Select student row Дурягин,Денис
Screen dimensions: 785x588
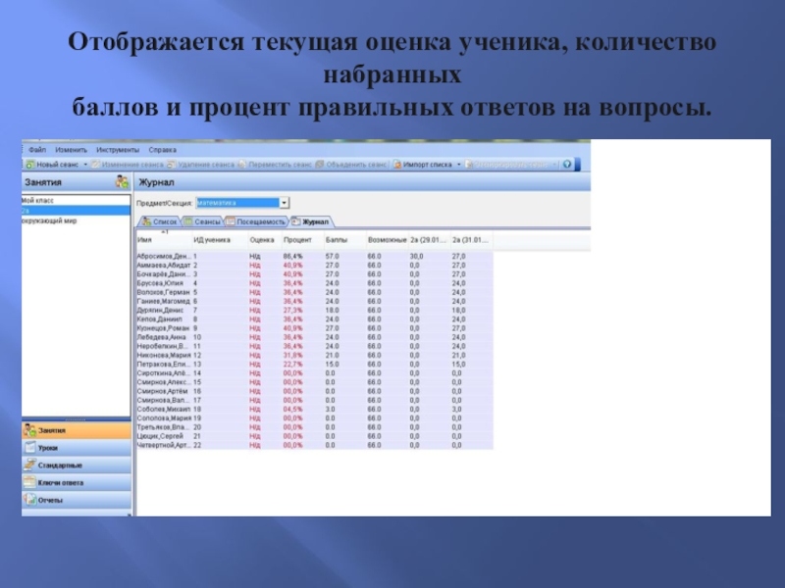coord(314,310)
